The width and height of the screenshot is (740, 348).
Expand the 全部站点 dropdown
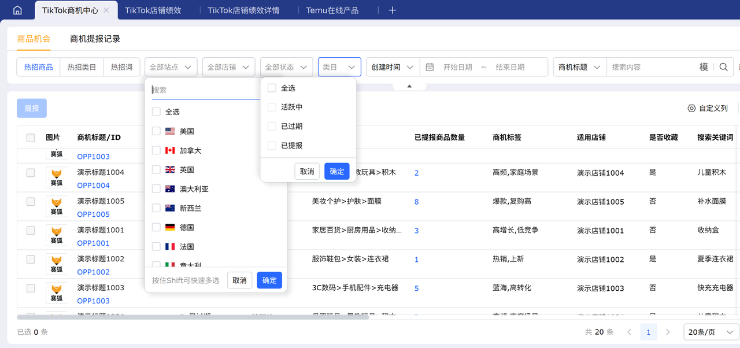point(171,67)
